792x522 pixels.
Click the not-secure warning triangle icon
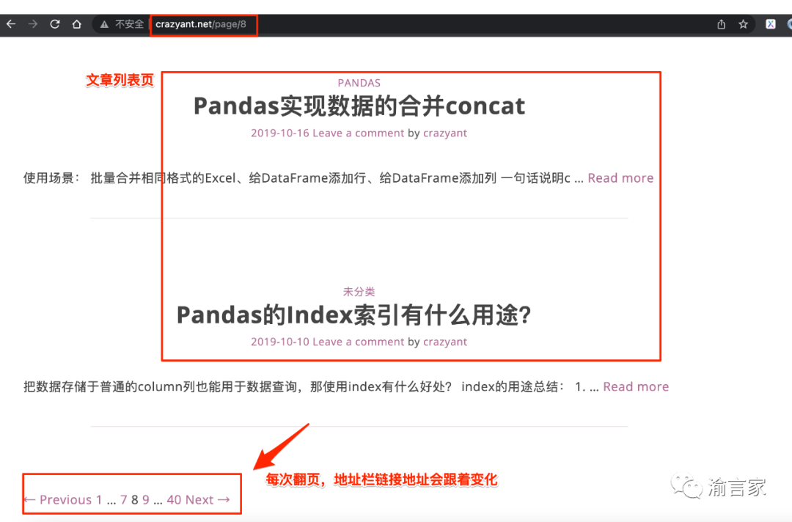(x=104, y=24)
